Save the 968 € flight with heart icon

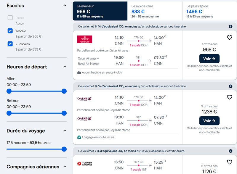(x=229, y=38)
